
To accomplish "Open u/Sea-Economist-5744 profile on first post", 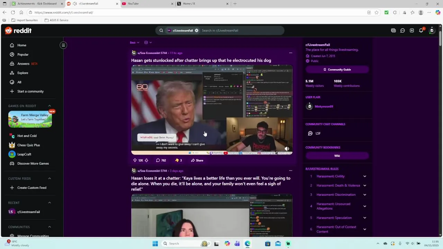I will (x=152, y=53).
